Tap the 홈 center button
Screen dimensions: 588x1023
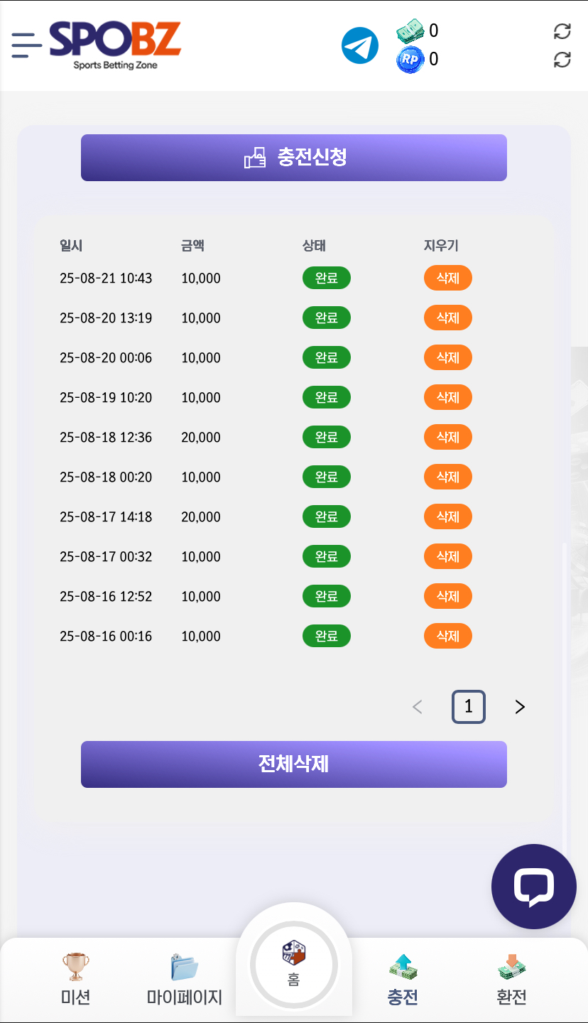click(294, 964)
